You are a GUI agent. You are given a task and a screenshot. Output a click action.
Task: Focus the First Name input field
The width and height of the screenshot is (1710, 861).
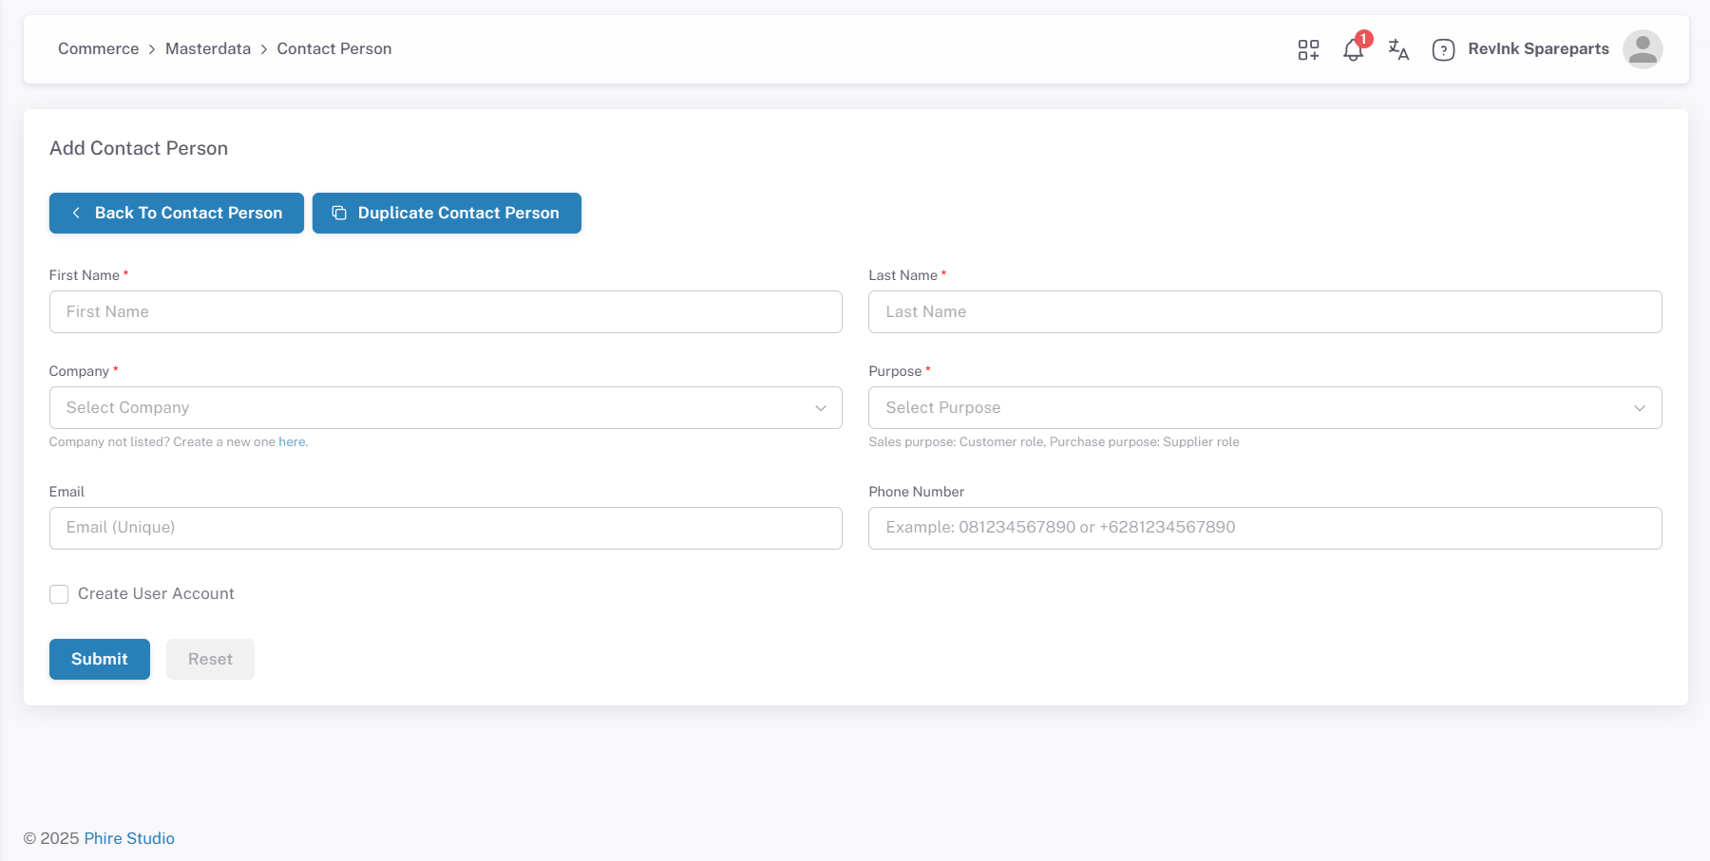click(x=446, y=312)
